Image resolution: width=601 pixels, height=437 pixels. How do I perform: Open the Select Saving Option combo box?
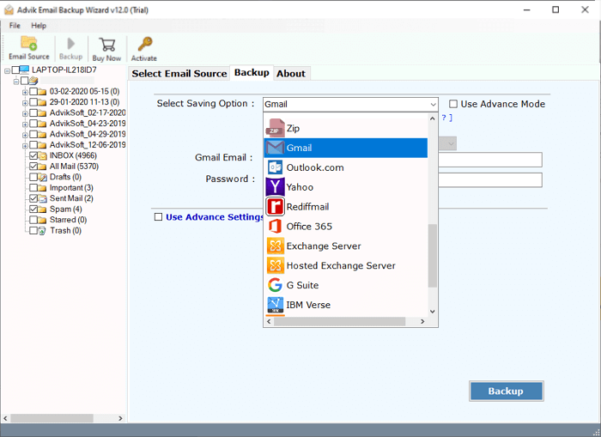(x=350, y=104)
